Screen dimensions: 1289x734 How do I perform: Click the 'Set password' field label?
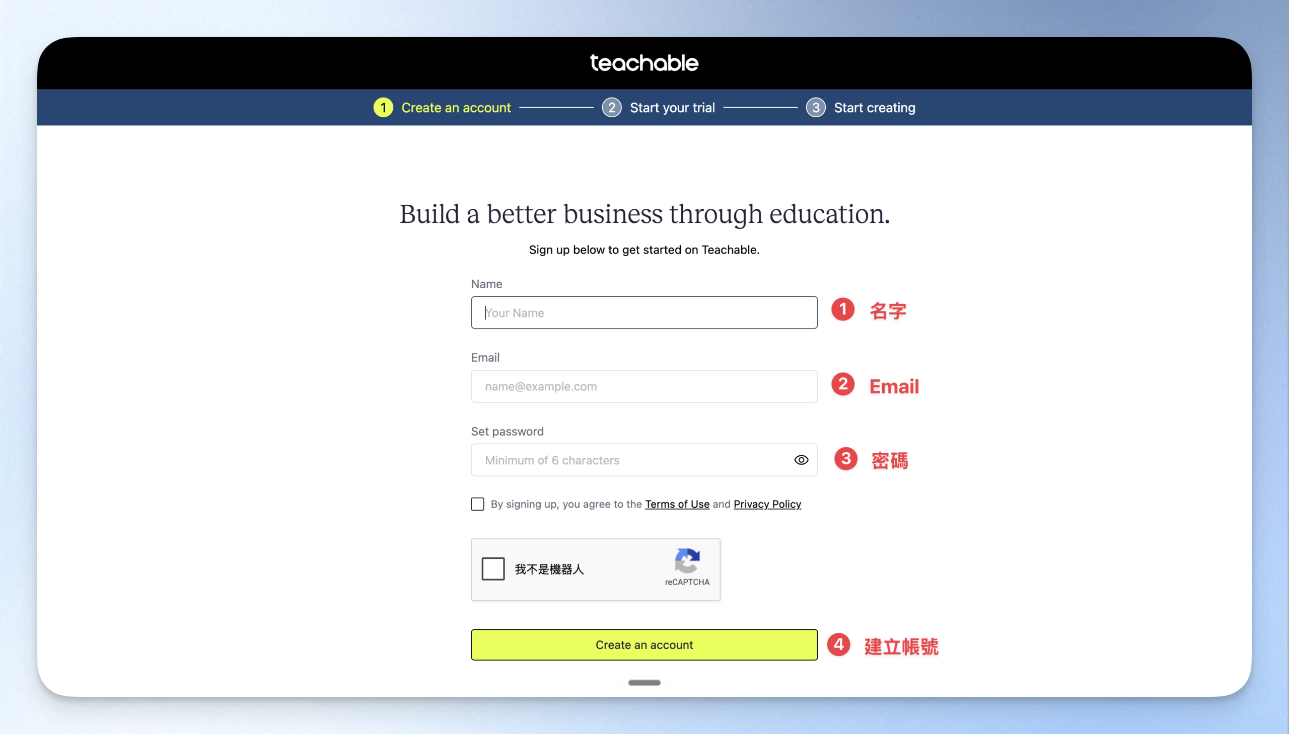[x=507, y=432]
